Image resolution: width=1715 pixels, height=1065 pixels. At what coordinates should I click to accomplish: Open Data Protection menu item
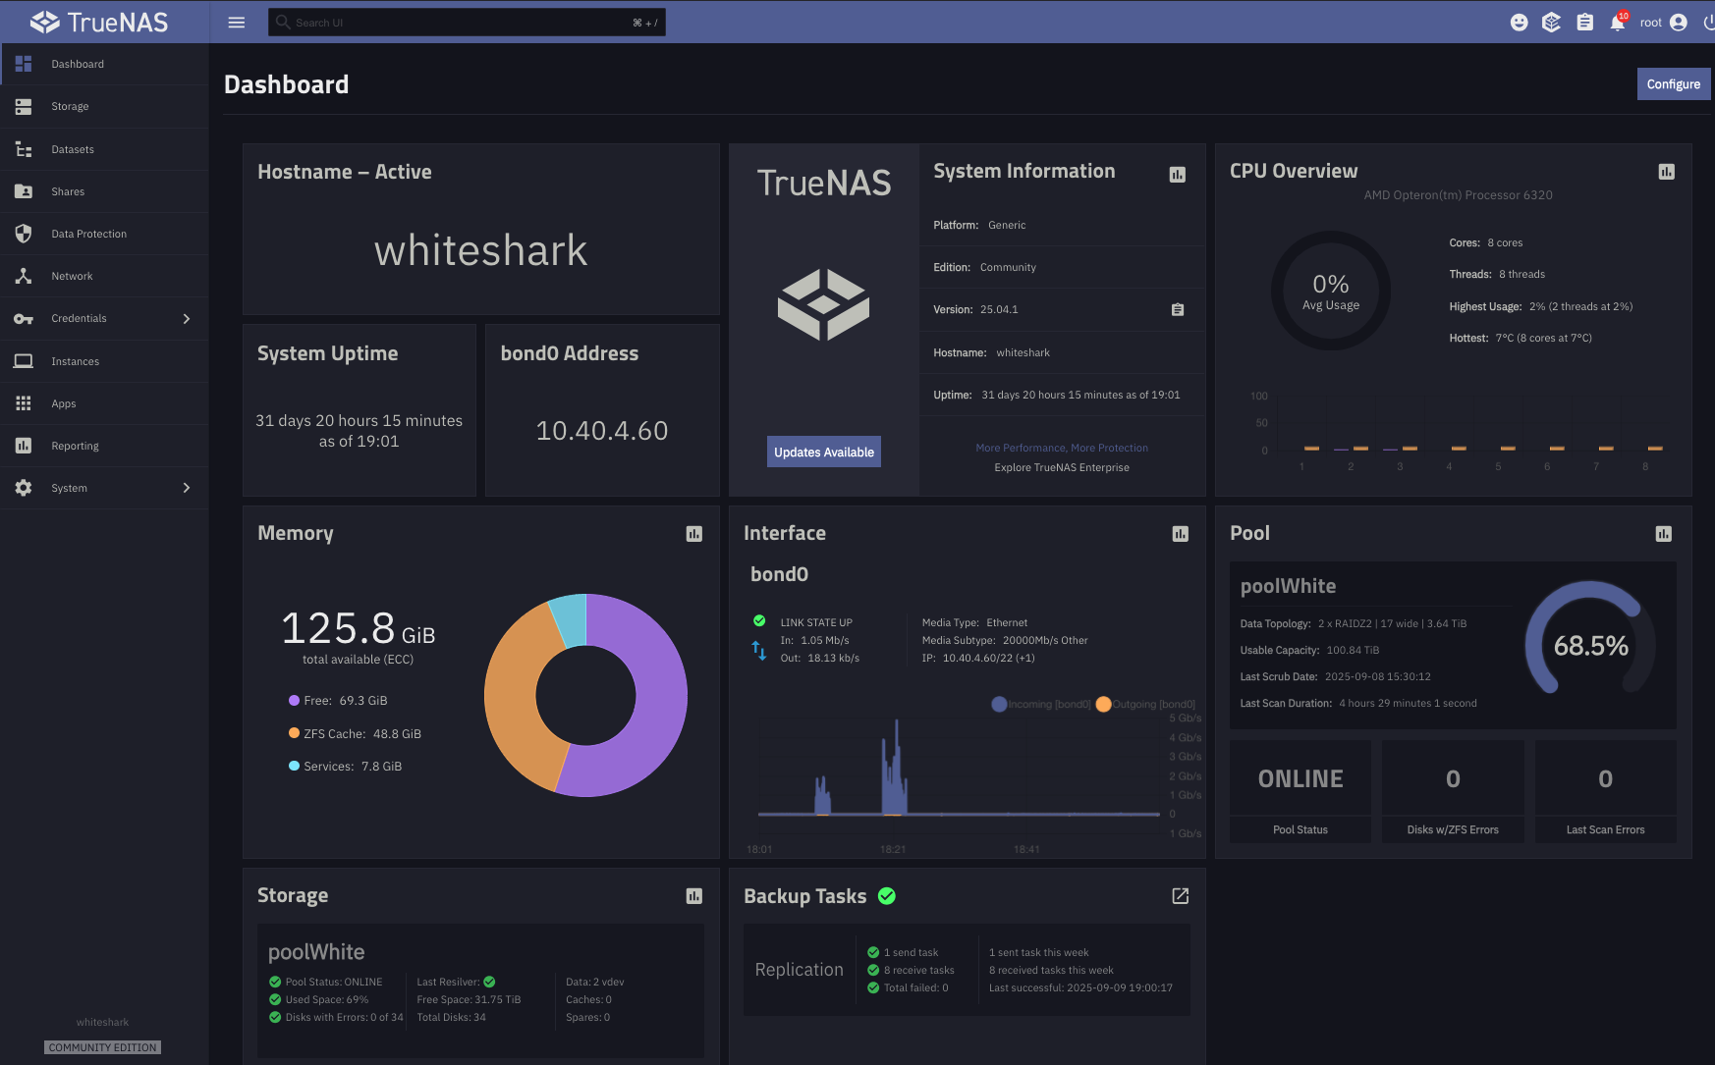(x=104, y=234)
